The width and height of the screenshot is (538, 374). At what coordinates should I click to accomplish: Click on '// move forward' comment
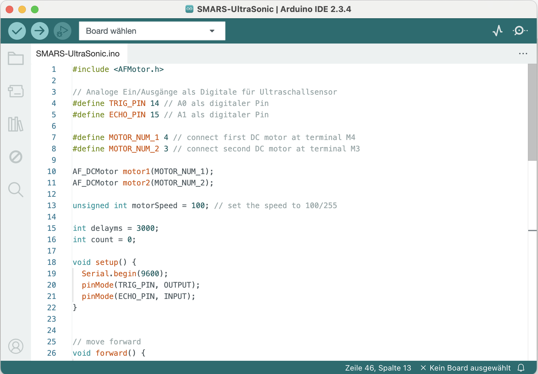107,342
